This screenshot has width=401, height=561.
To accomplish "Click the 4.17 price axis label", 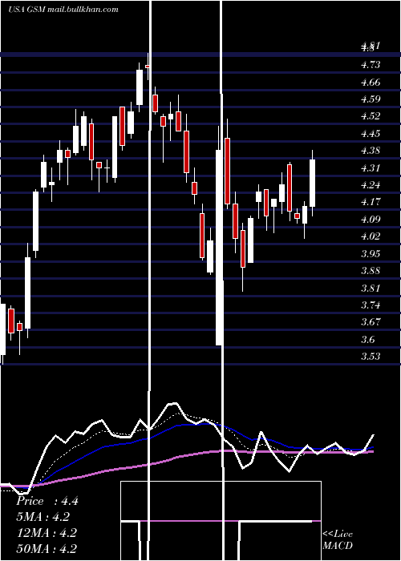I will coord(371,202).
